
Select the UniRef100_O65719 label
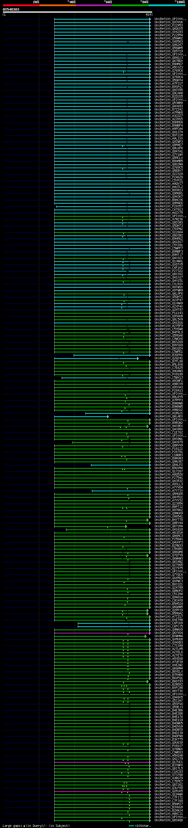(169, 51)
